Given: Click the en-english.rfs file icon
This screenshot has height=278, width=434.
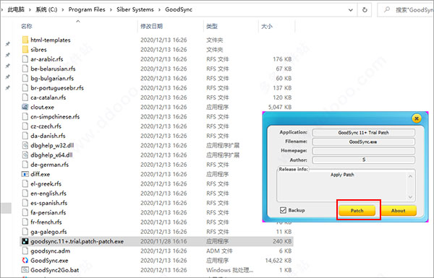Looking at the screenshot, I should 25,194.
